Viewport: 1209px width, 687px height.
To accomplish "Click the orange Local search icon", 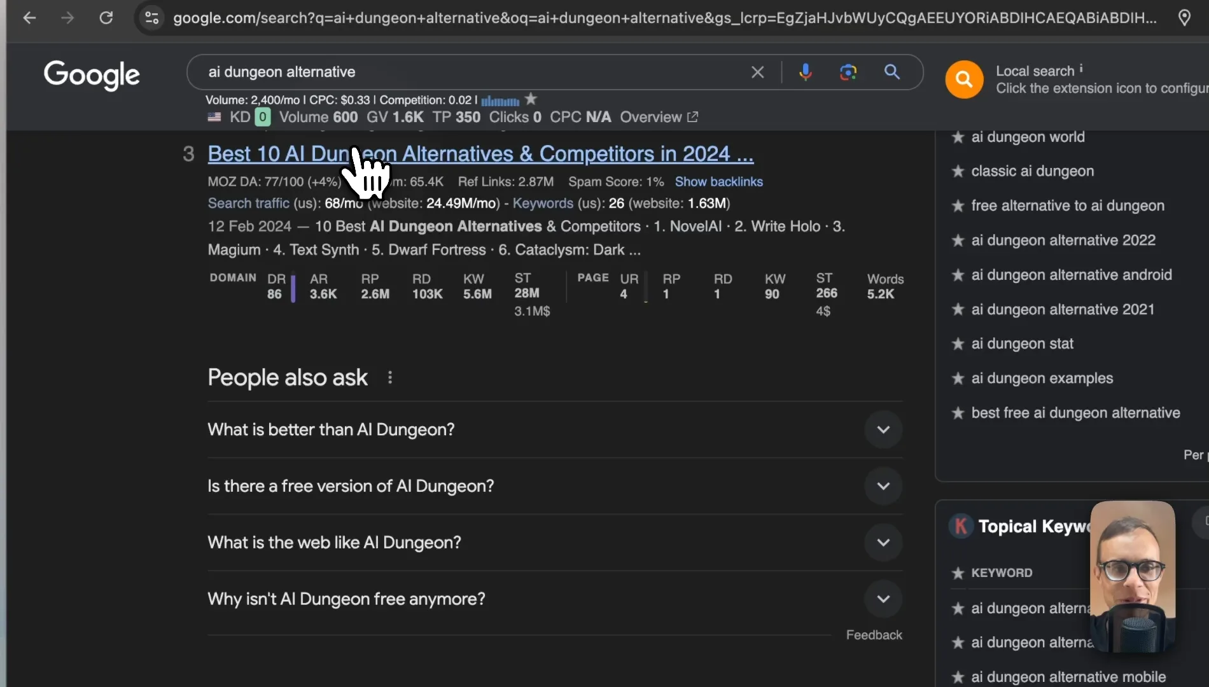I will tap(964, 80).
